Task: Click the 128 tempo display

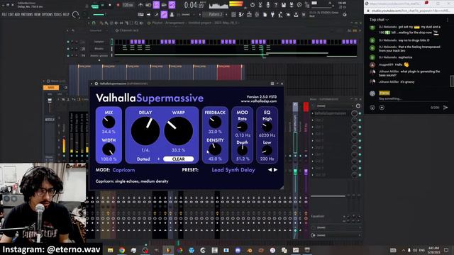Action: pyautogui.click(x=128, y=5)
